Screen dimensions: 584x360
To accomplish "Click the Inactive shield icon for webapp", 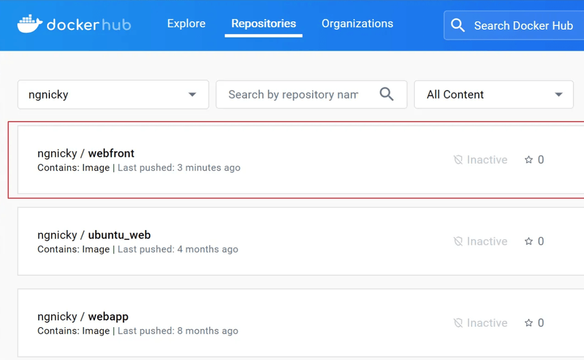I will 457,323.
